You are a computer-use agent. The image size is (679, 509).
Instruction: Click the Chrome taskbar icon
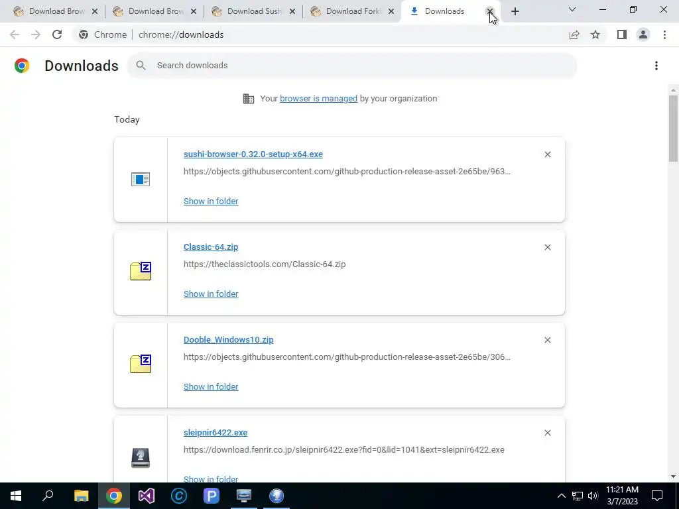pyautogui.click(x=114, y=496)
